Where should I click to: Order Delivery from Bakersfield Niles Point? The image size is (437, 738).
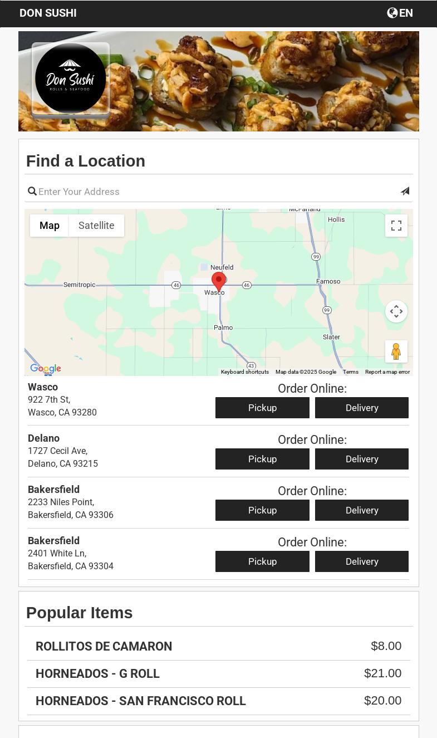[362, 510]
